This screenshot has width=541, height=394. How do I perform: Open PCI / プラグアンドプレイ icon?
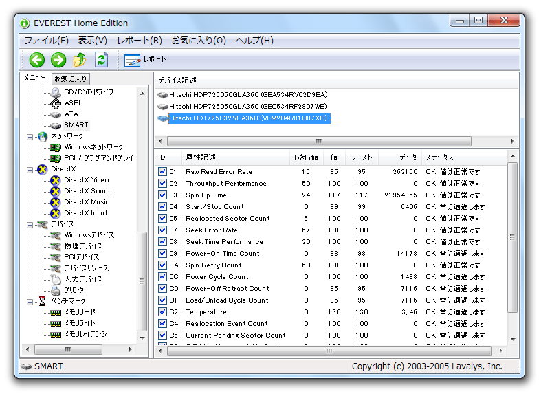56,158
